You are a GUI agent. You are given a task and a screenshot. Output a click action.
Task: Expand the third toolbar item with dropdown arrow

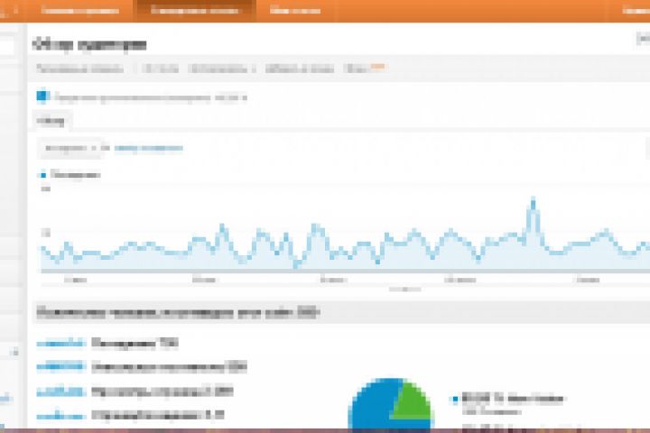(222, 69)
